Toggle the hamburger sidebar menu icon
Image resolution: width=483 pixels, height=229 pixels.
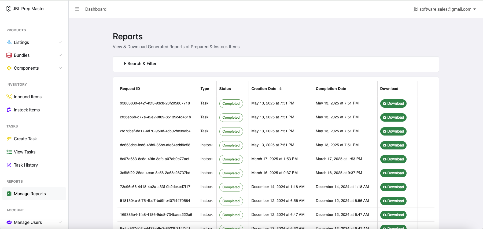(x=77, y=9)
